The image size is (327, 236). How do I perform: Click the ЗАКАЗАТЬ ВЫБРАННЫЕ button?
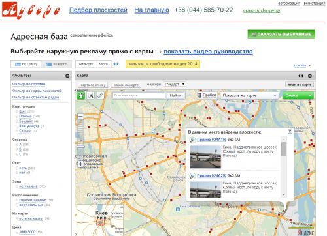click(281, 35)
